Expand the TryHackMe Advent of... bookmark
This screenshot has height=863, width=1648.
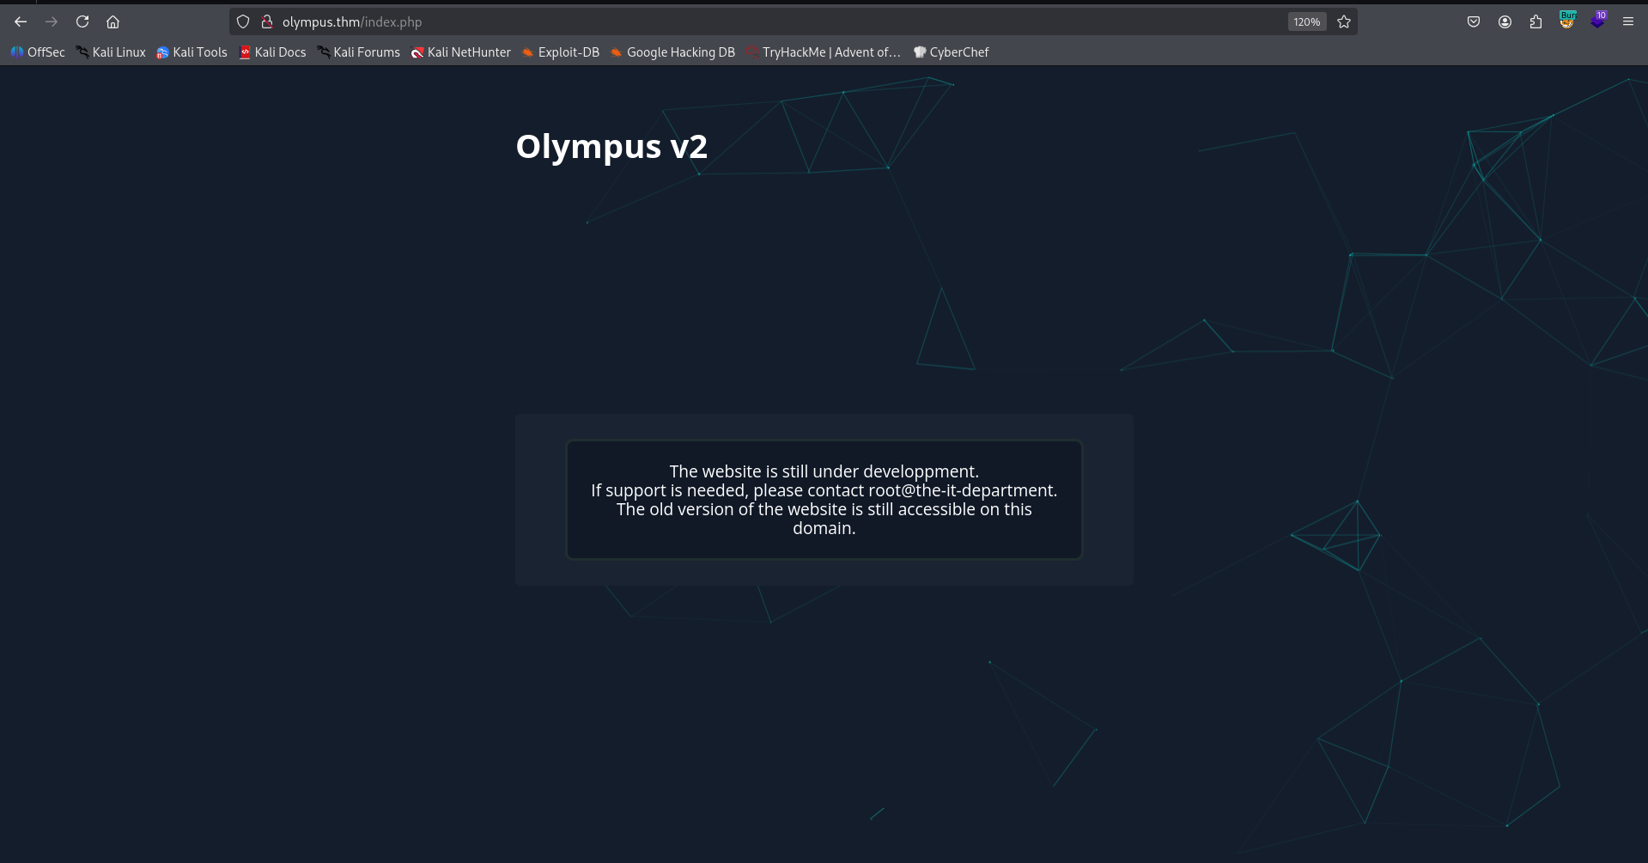click(823, 52)
